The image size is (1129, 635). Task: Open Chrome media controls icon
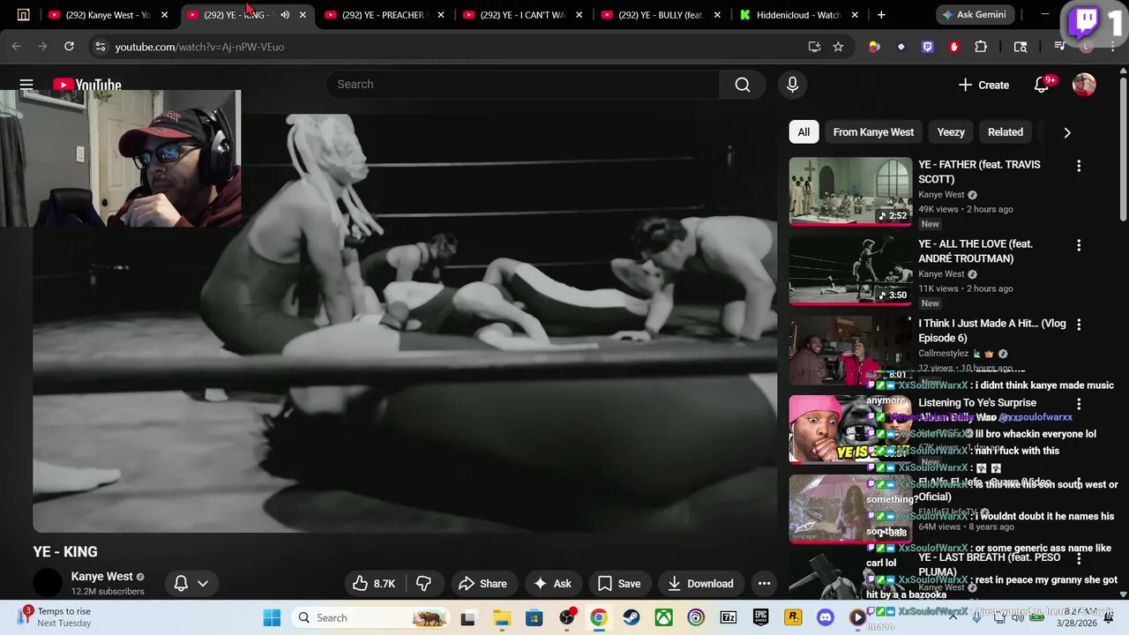point(1059,47)
